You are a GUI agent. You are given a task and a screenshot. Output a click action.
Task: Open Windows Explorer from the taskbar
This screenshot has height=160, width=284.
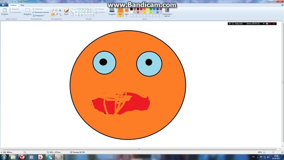point(13,157)
